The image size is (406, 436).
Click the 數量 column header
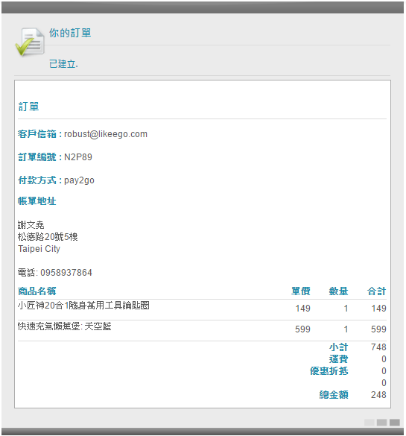(x=338, y=291)
